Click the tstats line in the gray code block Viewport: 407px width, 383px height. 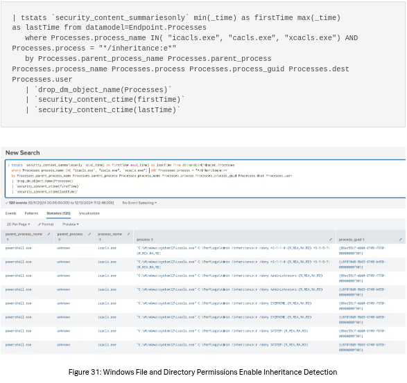pos(176,17)
